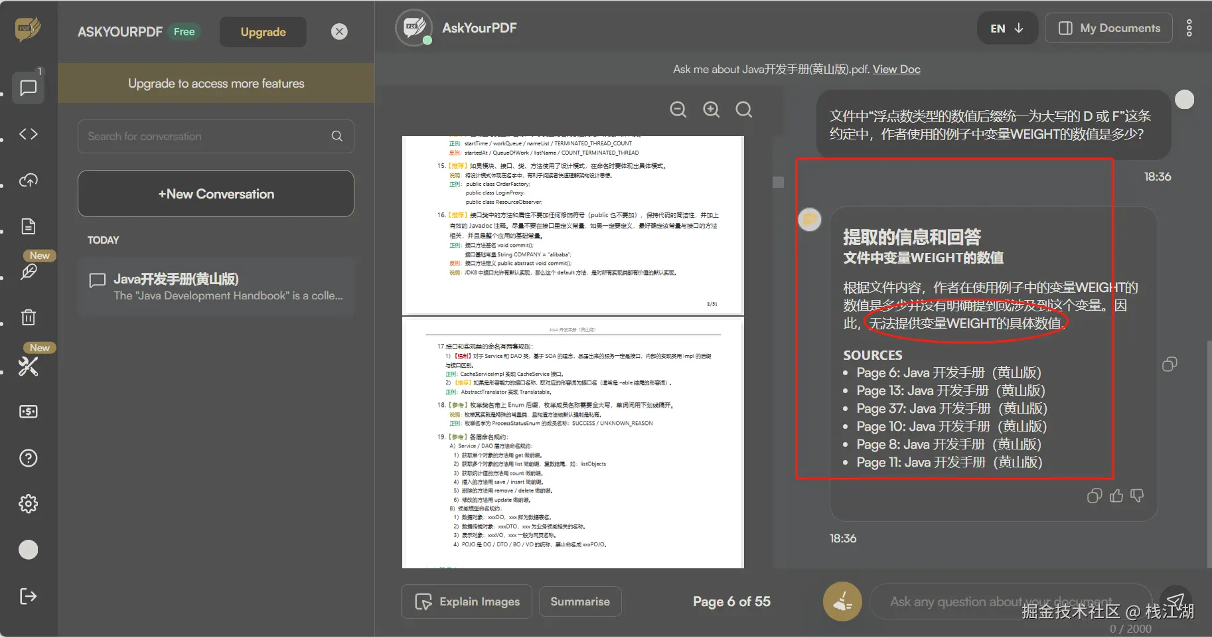Open the tools icon marked New

pyautogui.click(x=28, y=366)
